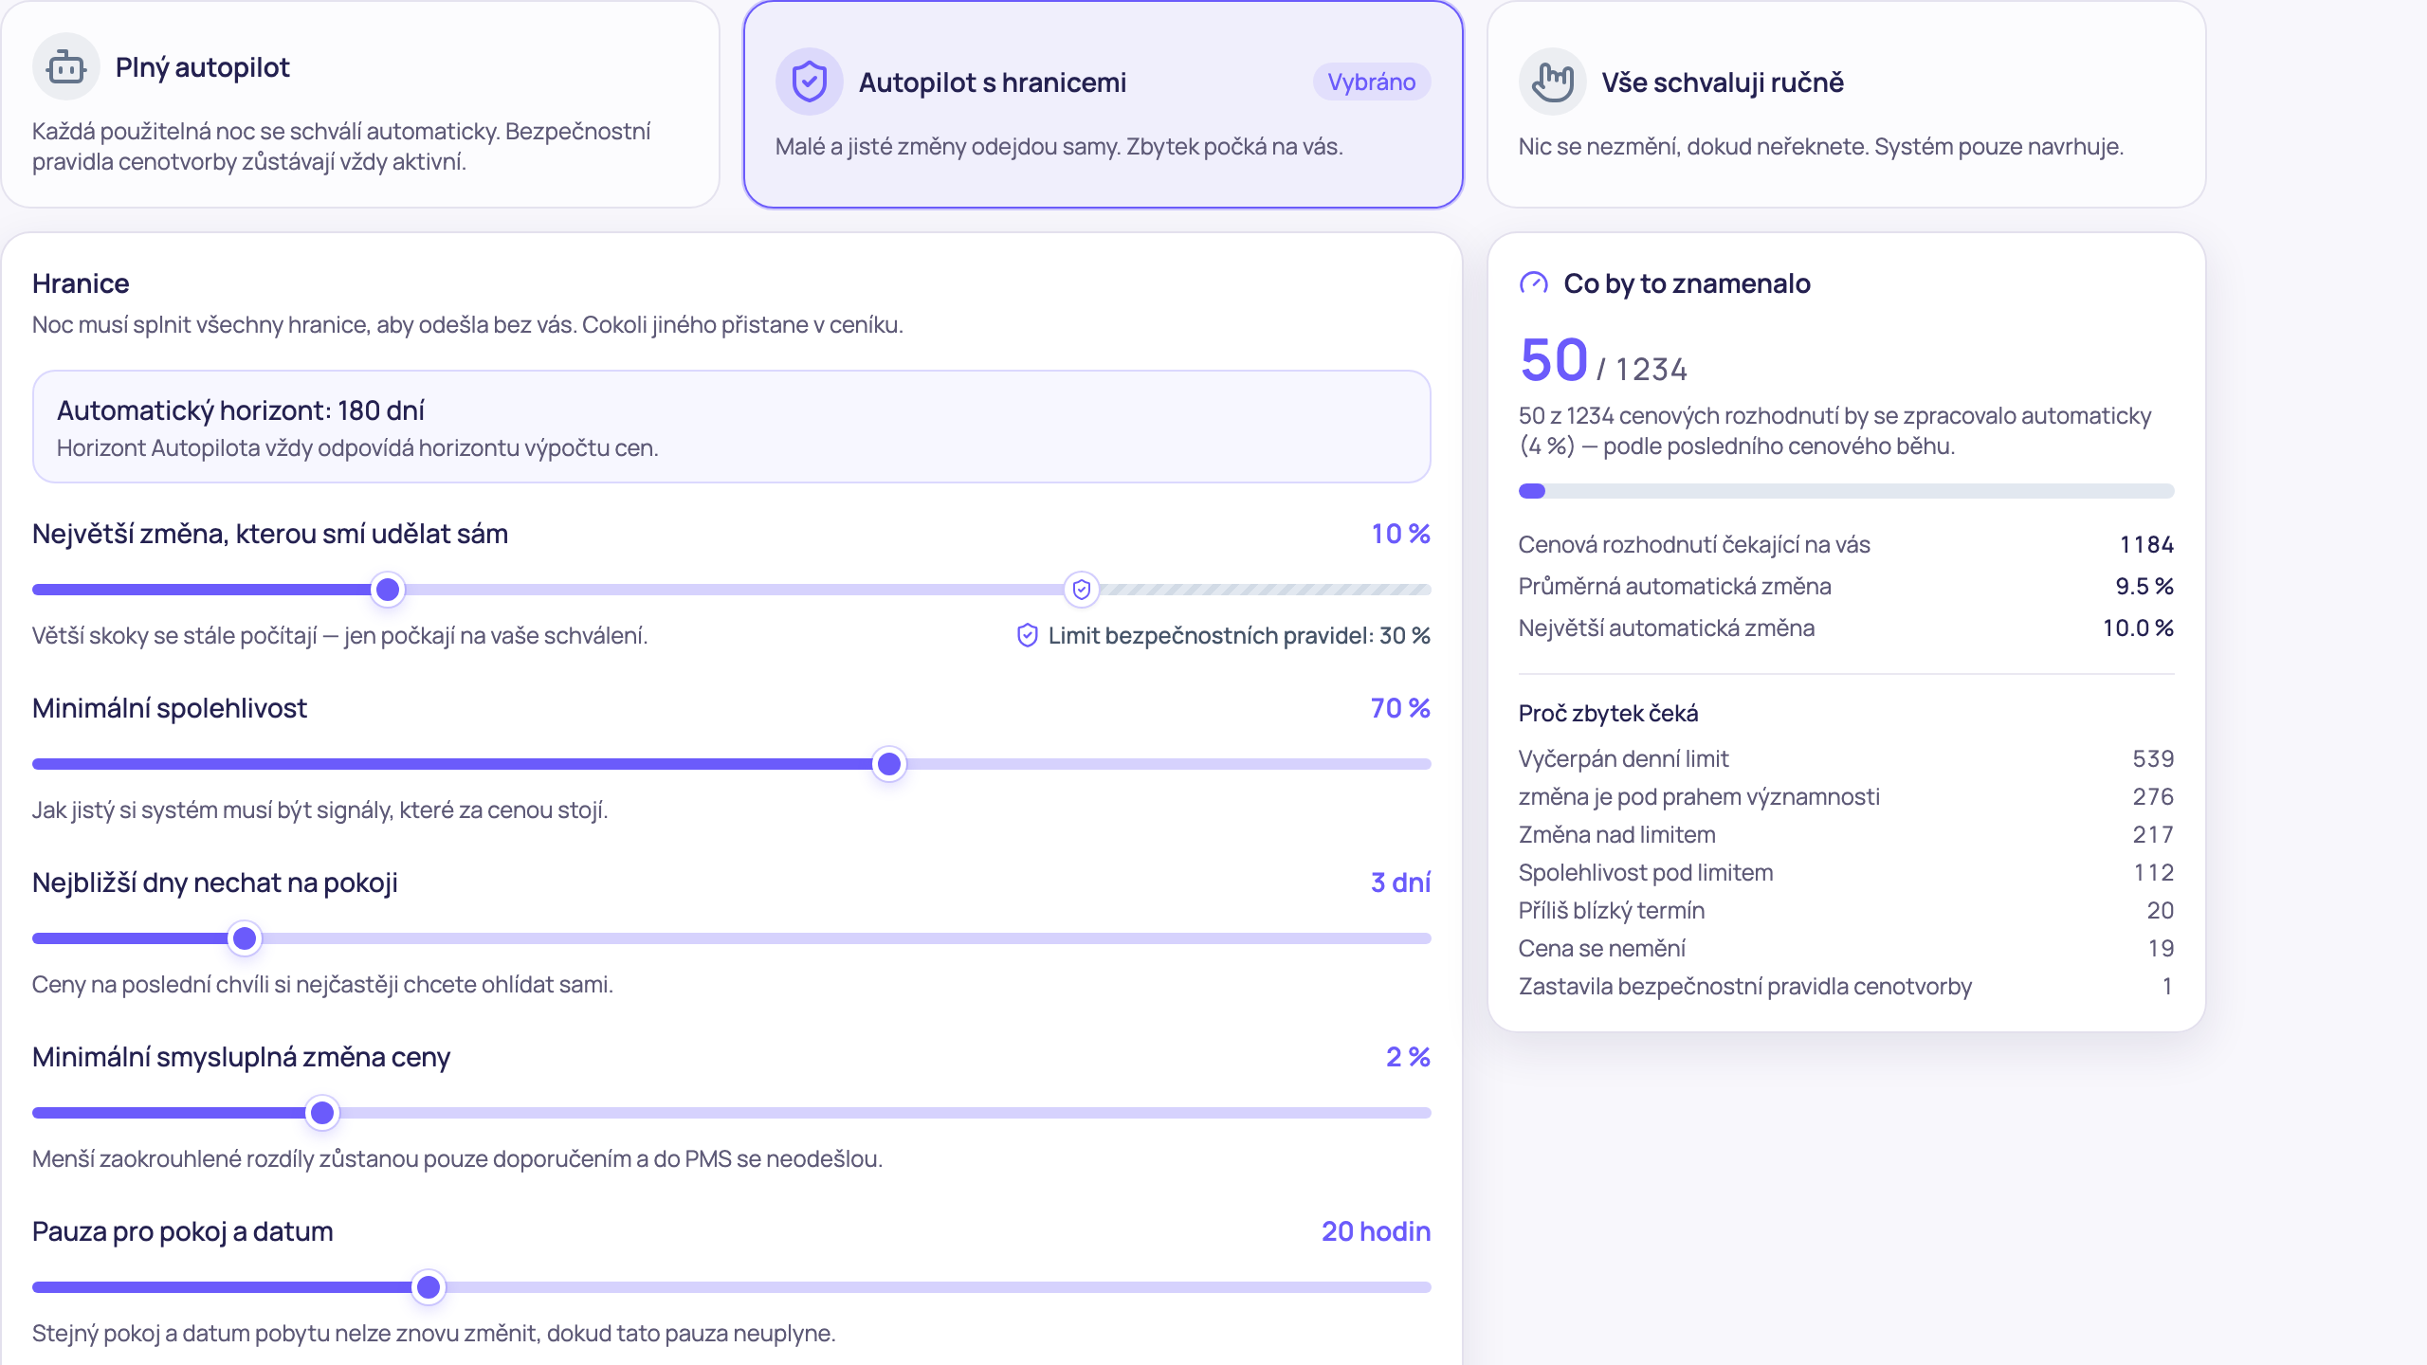Screen dimensions: 2427x1365
Task: Click the Změna nad limitem reason row
Action: coord(1846,834)
